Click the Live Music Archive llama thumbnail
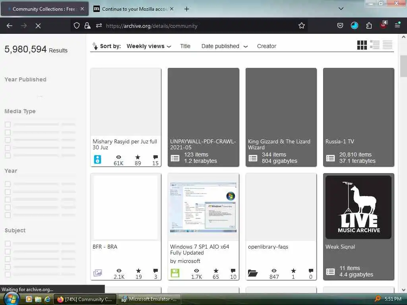407x305 pixels. click(x=359, y=207)
